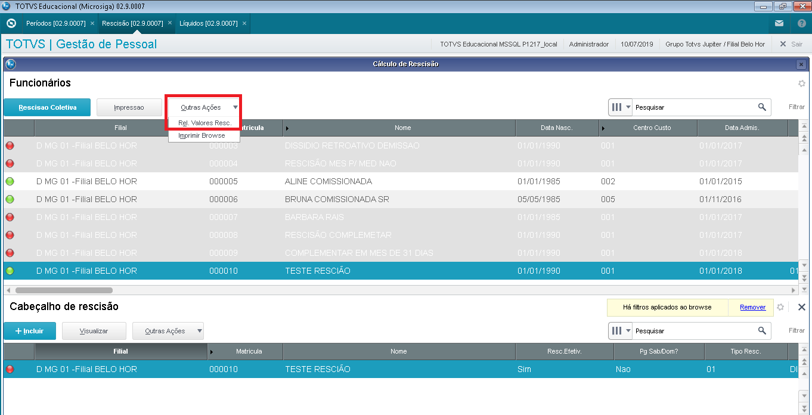Open column selector icon in Funcionários search
The height and width of the screenshot is (415, 812).
click(x=621, y=107)
